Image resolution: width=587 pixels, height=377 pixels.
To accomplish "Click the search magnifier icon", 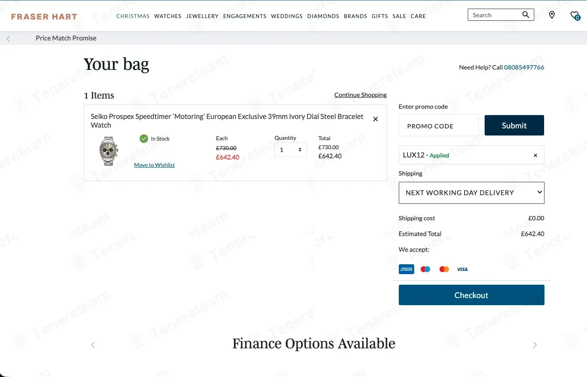I will coord(526,15).
